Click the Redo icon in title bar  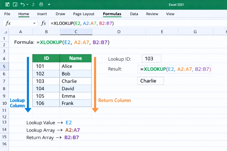point(33,4)
